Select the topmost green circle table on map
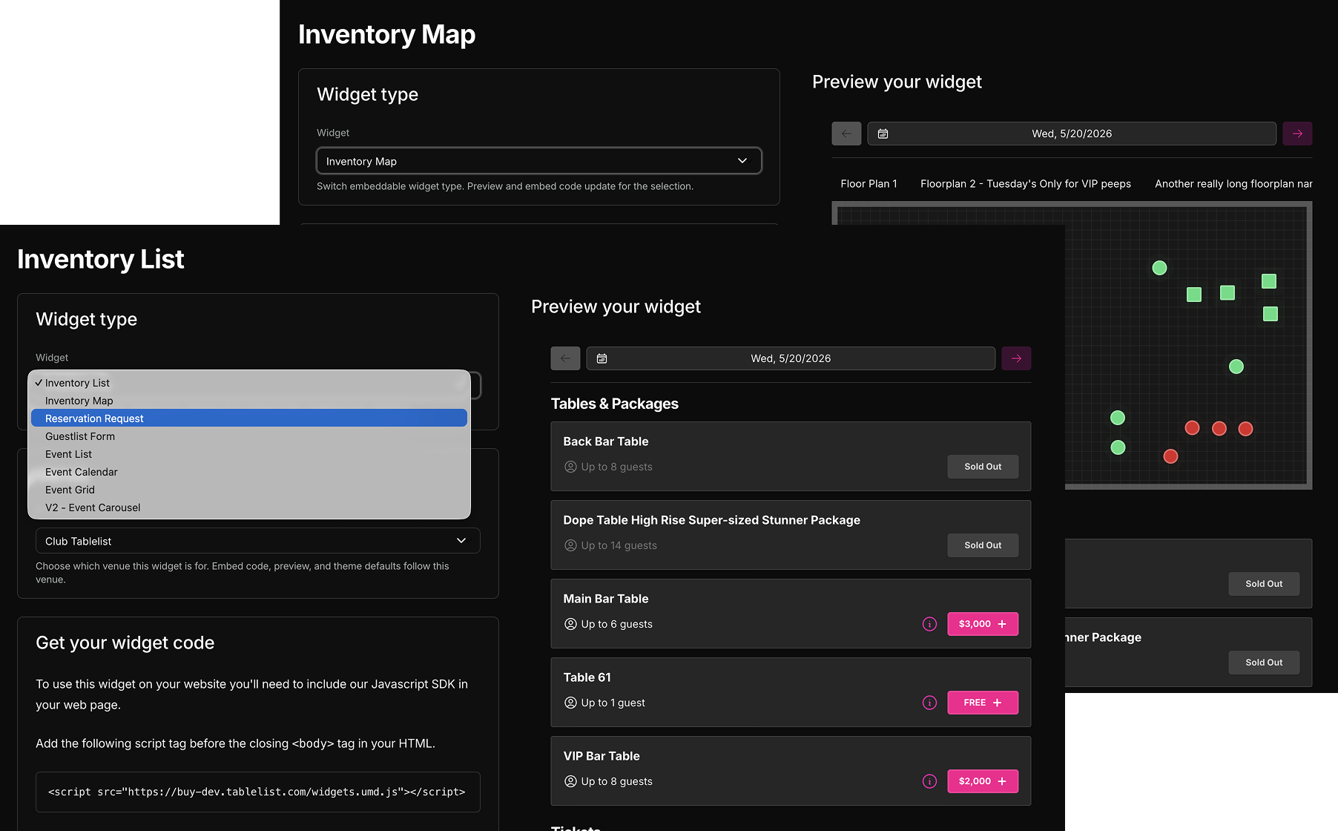The width and height of the screenshot is (1338, 831). pos(1159,268)
